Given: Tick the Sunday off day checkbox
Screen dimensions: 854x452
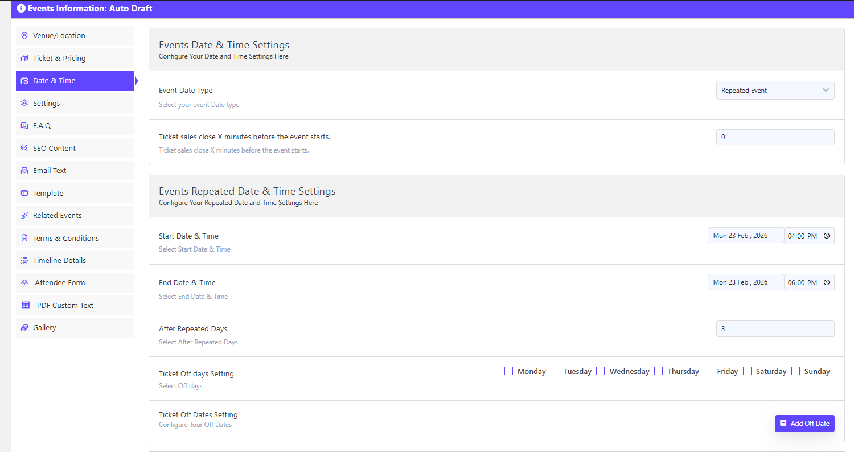Looking at the screenshot, I should [x=796, y=371].
